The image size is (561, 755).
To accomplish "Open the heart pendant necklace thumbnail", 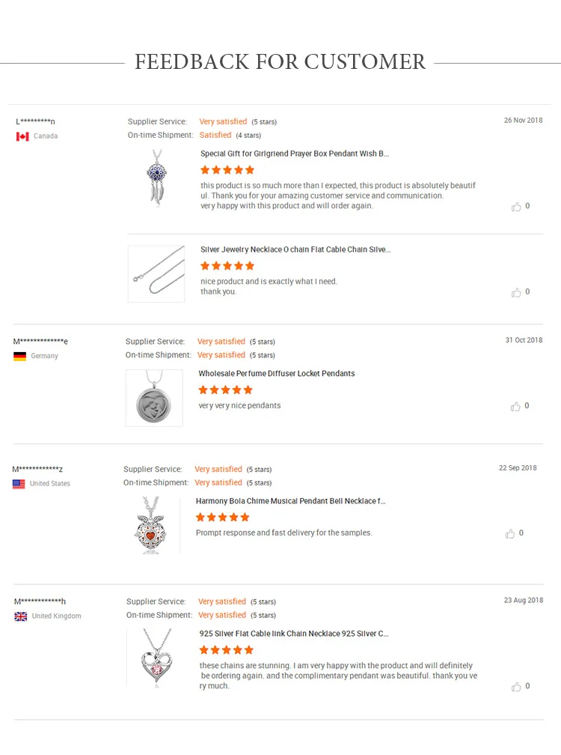I will (155, 658).
